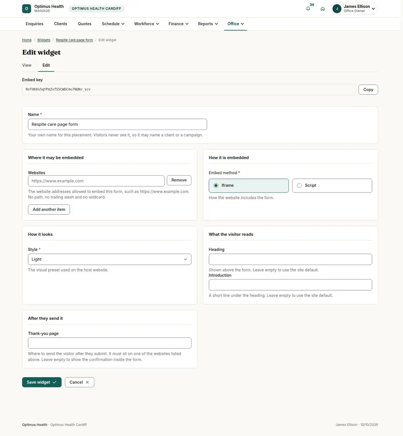Click the 'What the visitor reads' heading
Image resolution: width=403 pixels, height=436 pixels.
pyautogui.click(x=231, y=234)
